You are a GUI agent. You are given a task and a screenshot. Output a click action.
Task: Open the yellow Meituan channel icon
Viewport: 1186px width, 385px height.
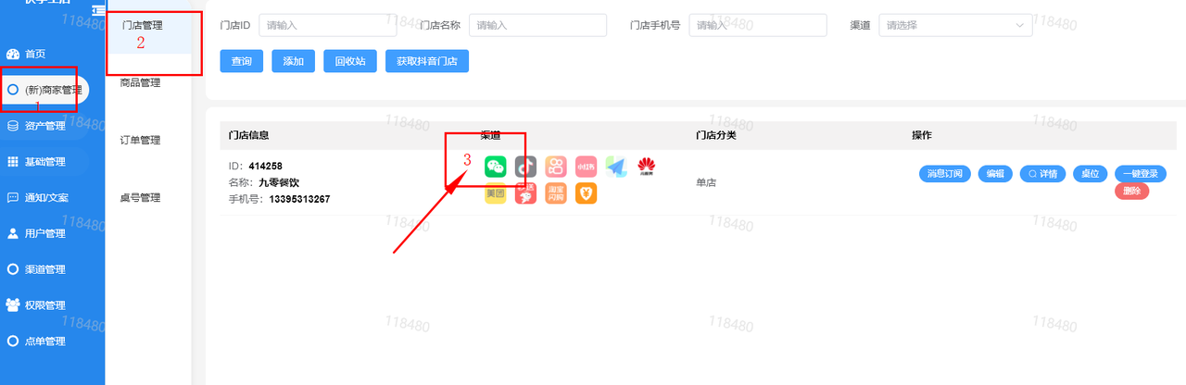click(496, 194)
